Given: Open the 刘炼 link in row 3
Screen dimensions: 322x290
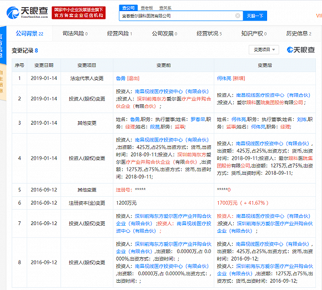Looking at the screenshot, I should 301,119.
